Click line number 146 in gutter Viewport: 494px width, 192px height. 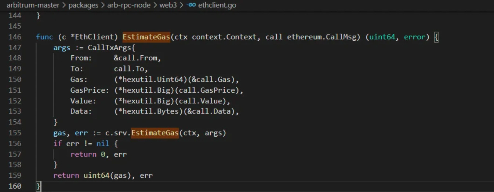coord(15,37)
